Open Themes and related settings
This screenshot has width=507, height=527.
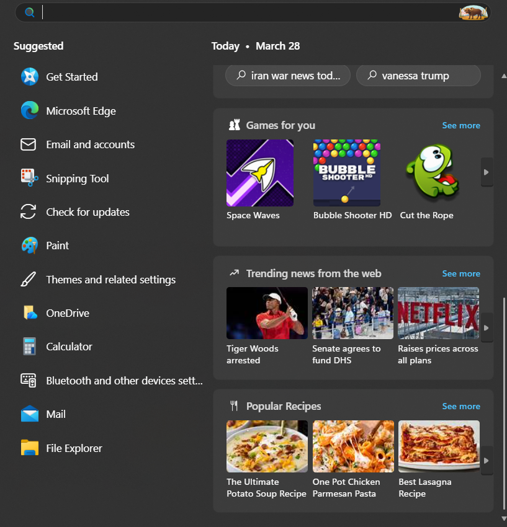click(x=110, y=279)
